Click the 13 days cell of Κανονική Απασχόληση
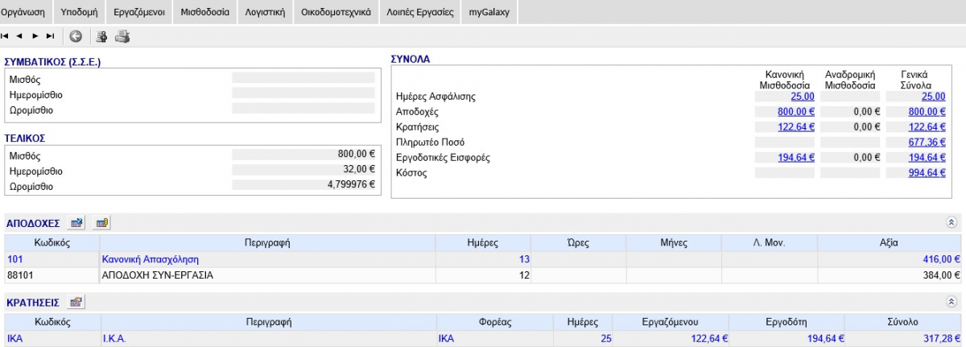This screenshot has height=347, width=966. coord(483,259)
